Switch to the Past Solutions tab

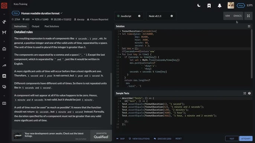click(52, 26)
